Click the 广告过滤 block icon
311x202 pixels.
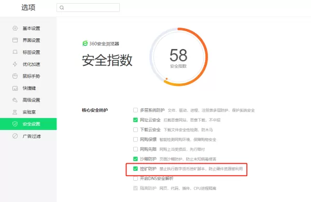[15, 136]
